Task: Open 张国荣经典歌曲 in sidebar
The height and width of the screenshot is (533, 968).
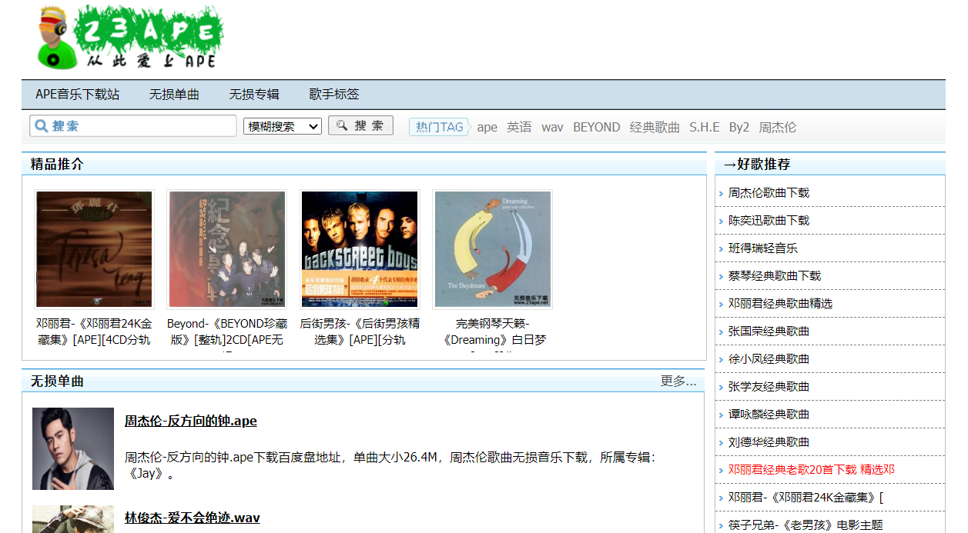Action: 769,331
